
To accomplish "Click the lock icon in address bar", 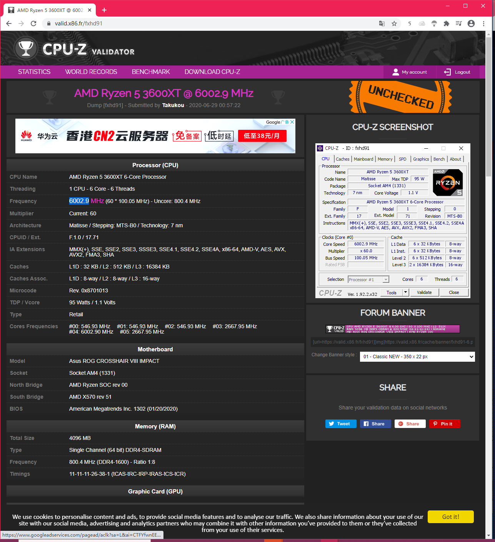I will coord(48,23).
